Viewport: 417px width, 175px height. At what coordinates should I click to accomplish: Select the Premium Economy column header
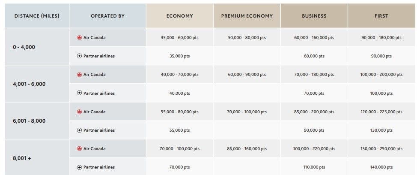247,16
